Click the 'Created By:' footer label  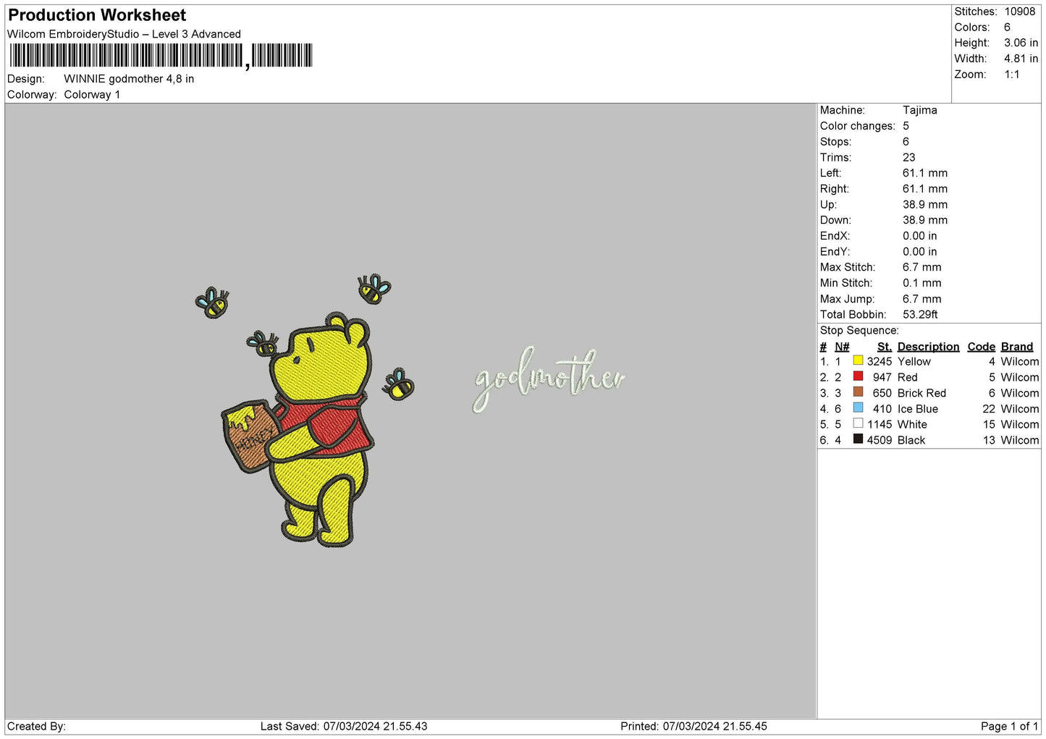click(36, 726)
